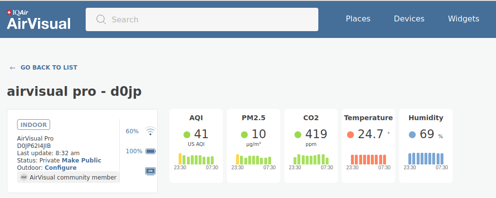Open the PM2.5 card title

[x=254, y=118]
